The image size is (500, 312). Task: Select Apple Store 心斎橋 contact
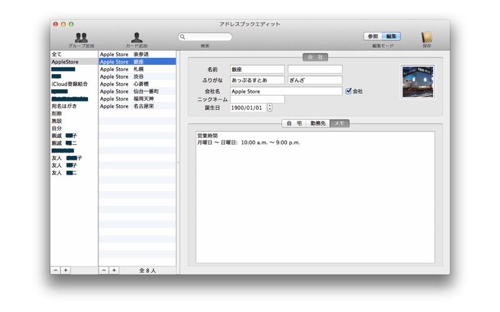tap(137, 84)
